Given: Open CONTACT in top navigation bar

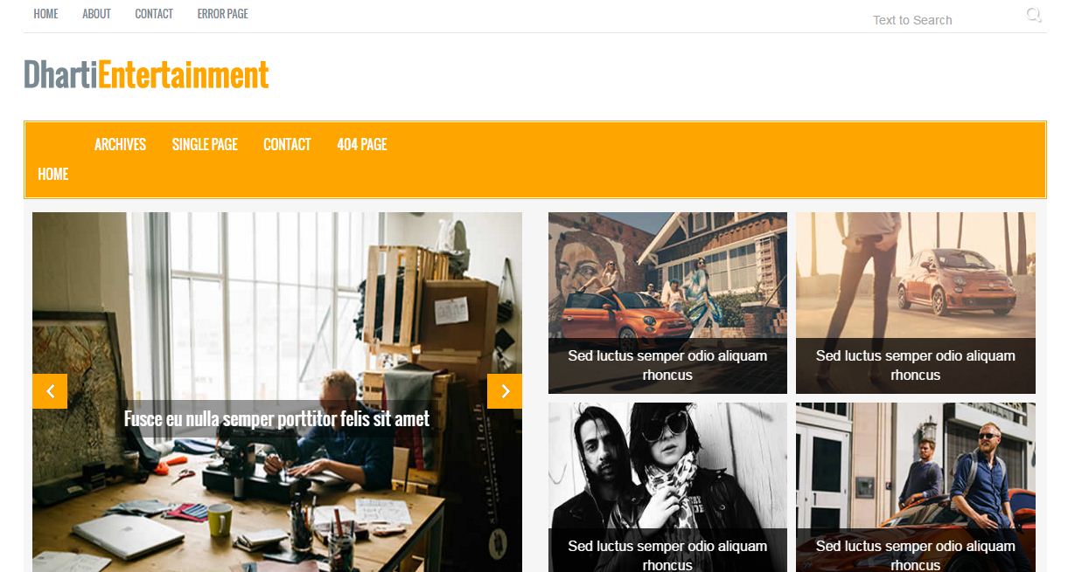Looking at the screenshot, I should 154,14.
